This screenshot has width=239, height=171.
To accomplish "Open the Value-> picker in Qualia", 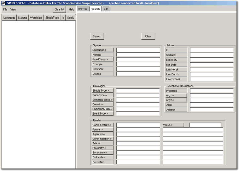I will pyautogui.click(x=173, y=125).
